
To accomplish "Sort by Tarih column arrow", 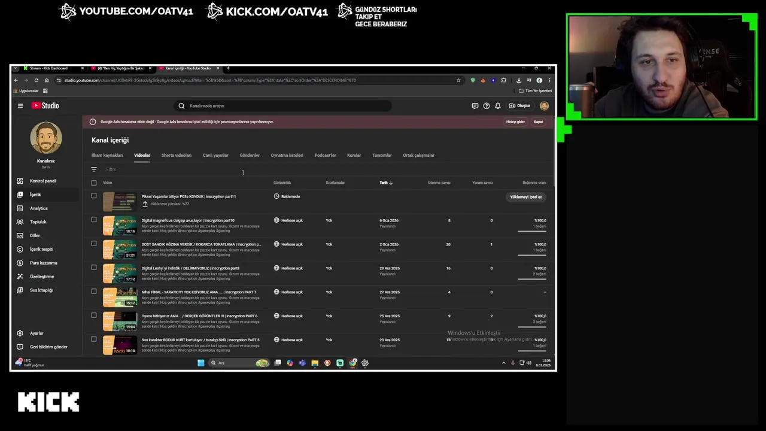I will [391, 183].
